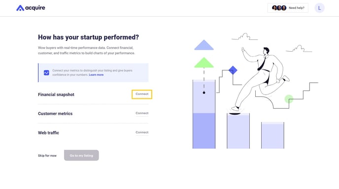Viewport: 339px width, 189px height.
Task: Click the Customer metrics label
Action: pos(55,114)
